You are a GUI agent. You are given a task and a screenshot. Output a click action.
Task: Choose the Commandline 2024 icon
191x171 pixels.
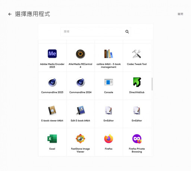81,82
